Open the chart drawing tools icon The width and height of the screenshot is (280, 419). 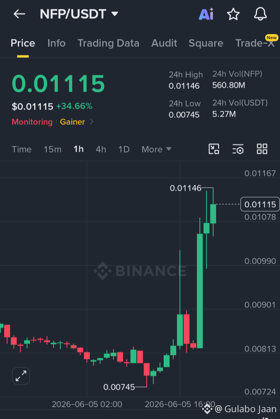[x=213, y=149]
